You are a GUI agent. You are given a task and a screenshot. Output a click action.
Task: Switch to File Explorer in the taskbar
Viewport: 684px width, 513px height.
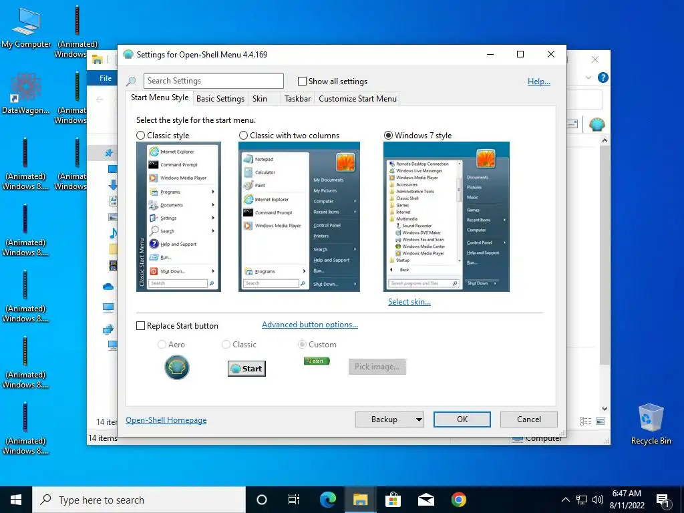(360, 500)
